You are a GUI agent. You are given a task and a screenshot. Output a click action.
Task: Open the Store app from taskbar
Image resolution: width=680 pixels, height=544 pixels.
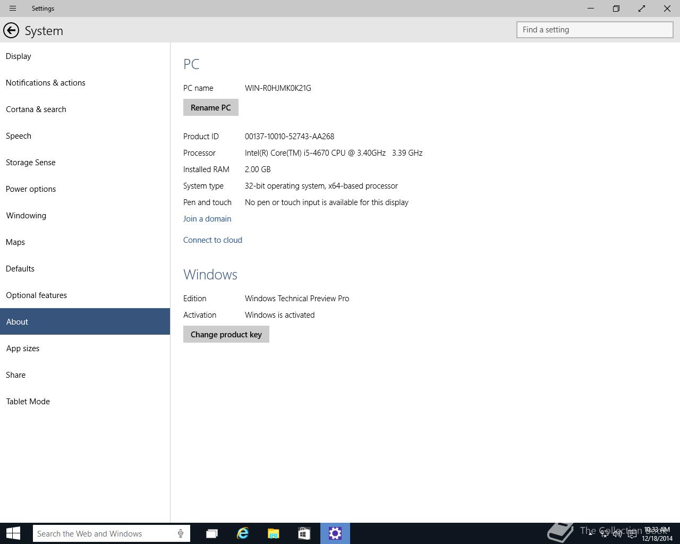[x=304, y=533]
